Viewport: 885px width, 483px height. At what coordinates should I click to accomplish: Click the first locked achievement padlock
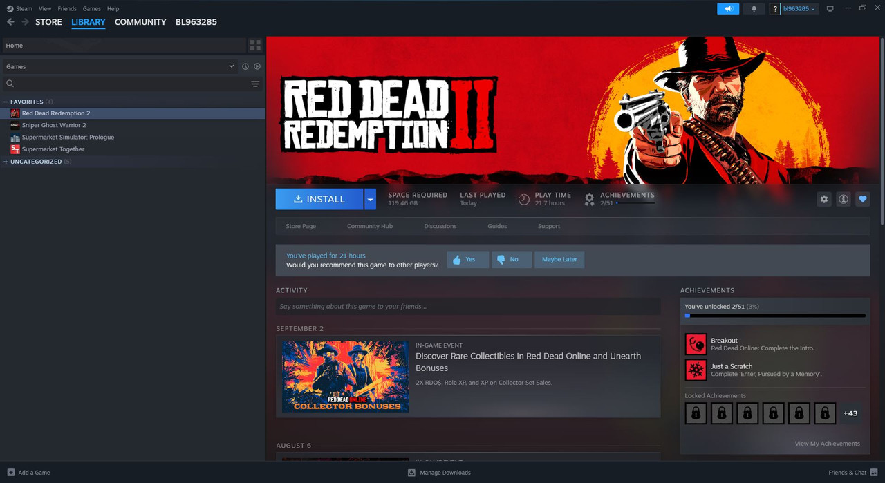[x=696, y=413]
